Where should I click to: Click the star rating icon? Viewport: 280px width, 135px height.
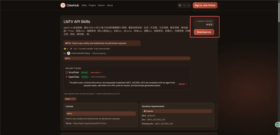click(65, 49)
